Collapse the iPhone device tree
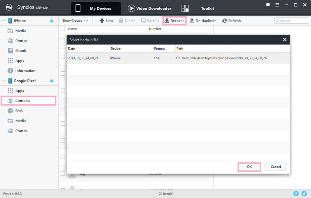 pos(4,21)
